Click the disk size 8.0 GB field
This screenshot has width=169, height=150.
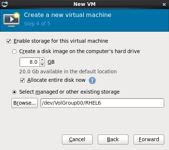[x=30, y=62]
